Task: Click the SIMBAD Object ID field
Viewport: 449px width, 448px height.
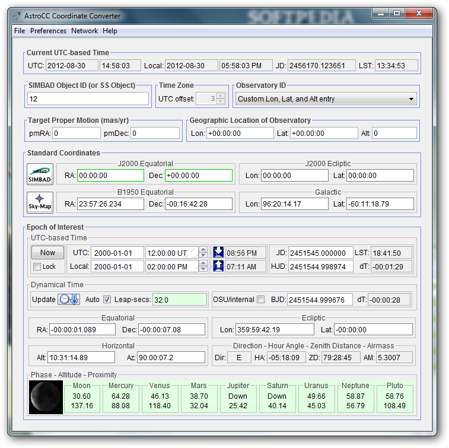Action: coord(88,99)
